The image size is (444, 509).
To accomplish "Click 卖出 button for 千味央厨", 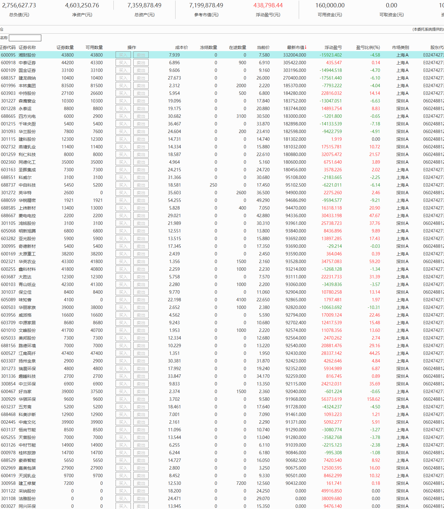I will [x=141, y=124].
